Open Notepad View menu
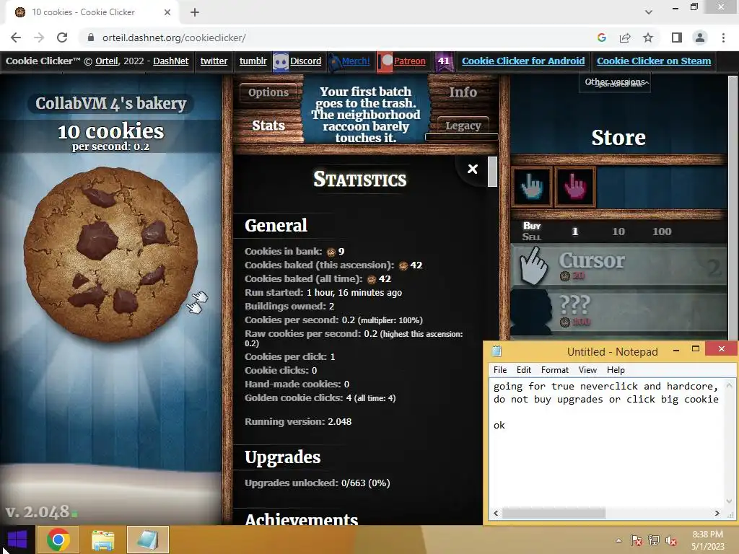Image resolution: width=739 pixels, height=554 pixels. tap(587, 370)
